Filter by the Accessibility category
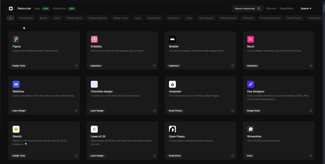Image resolution: width=325 pixels, height=164 pixels. pos(26,18)
